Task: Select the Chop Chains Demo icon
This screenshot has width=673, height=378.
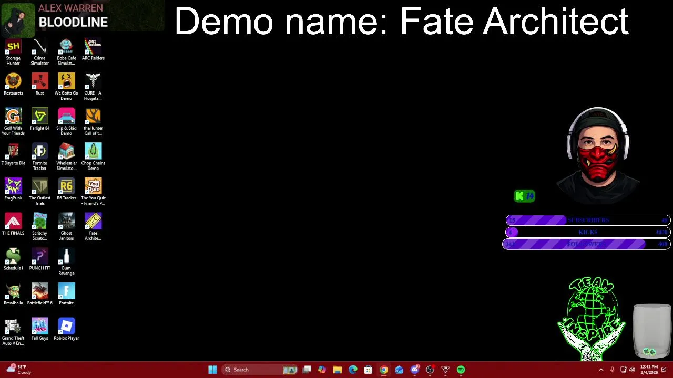Action: [x=93, y=157]
